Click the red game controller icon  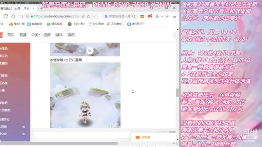click(x=150, y=16)
